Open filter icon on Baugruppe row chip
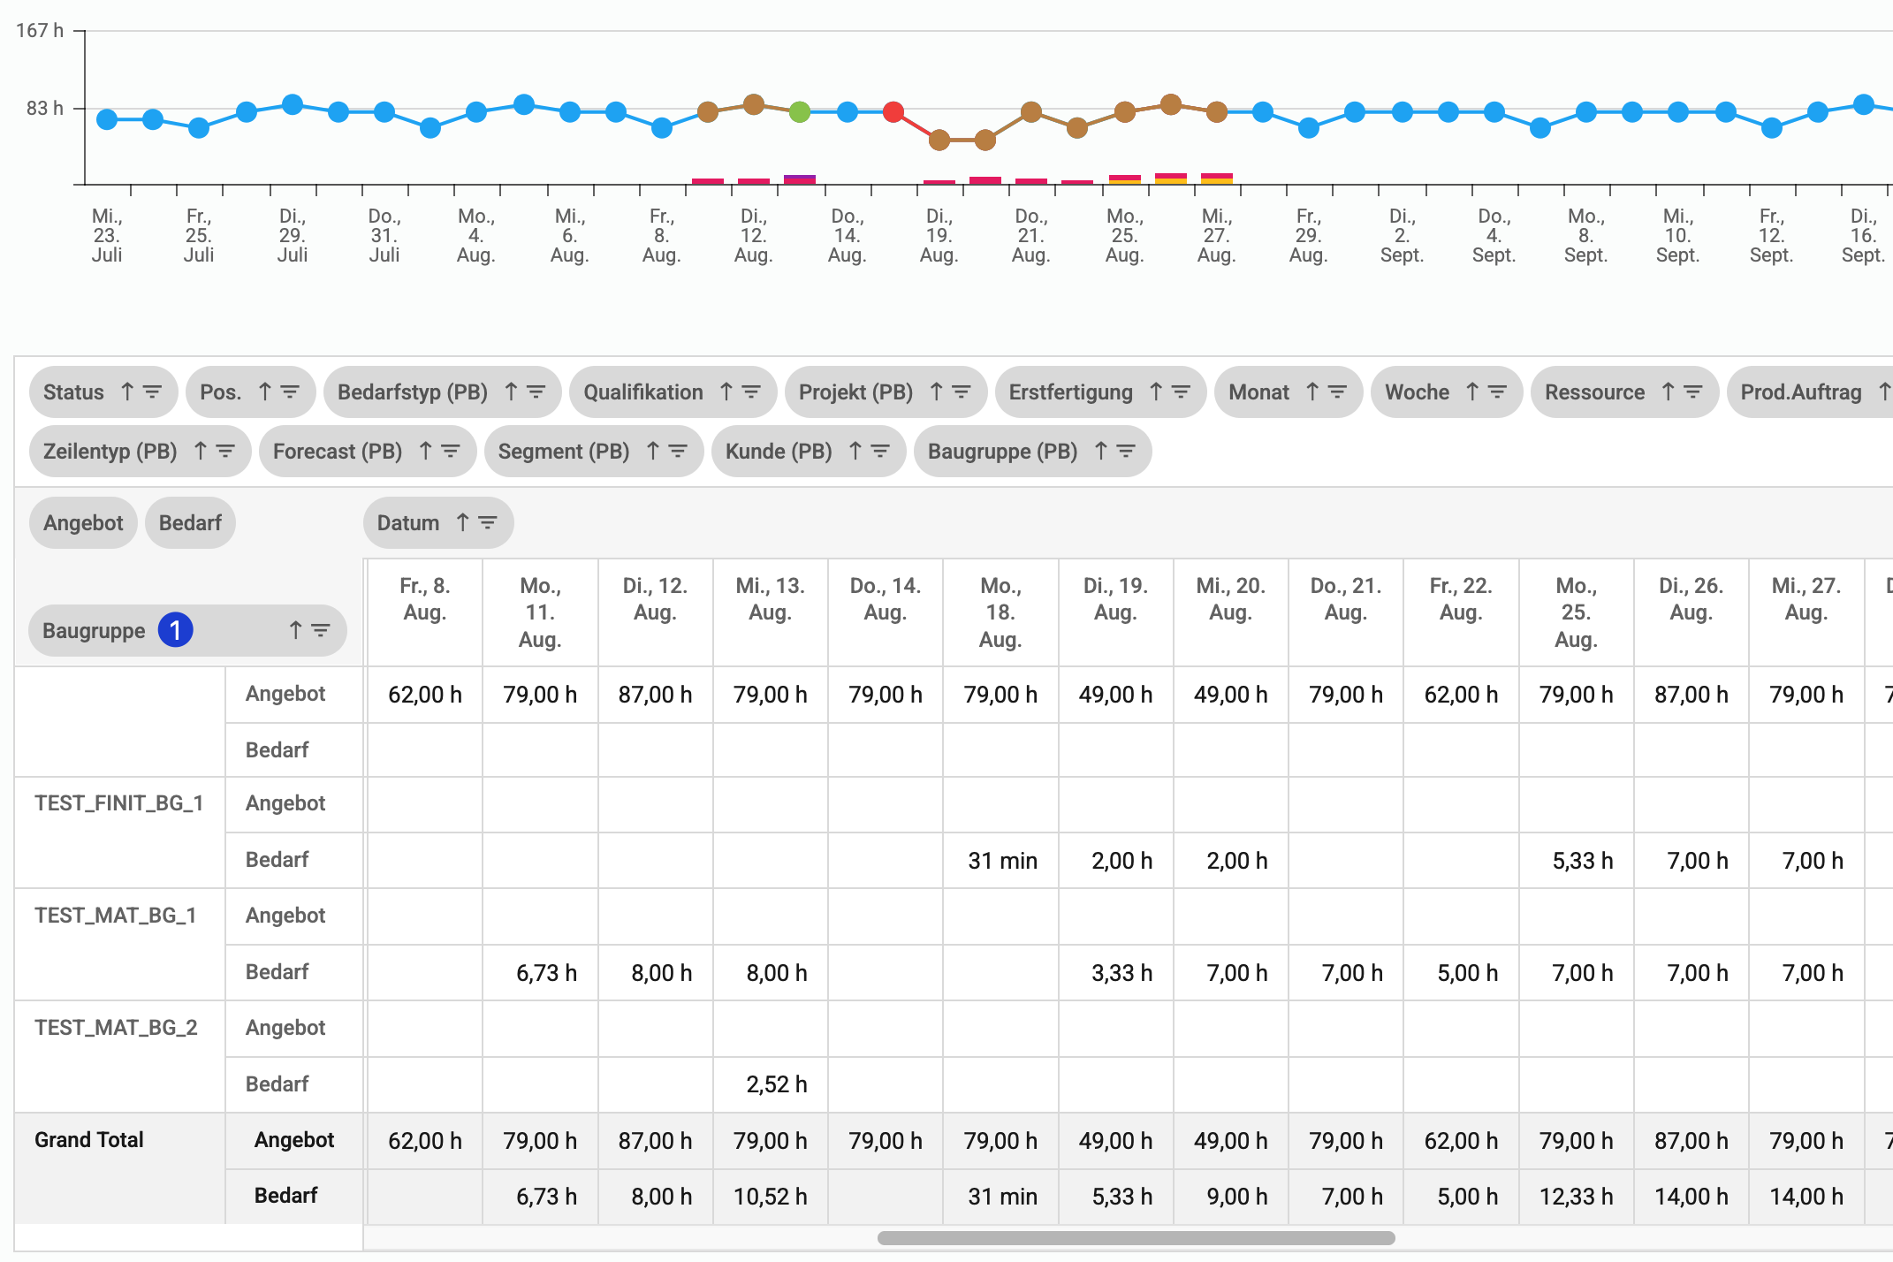The height and width of the screenshot is (1262, 1893). [x=321, y=630]
